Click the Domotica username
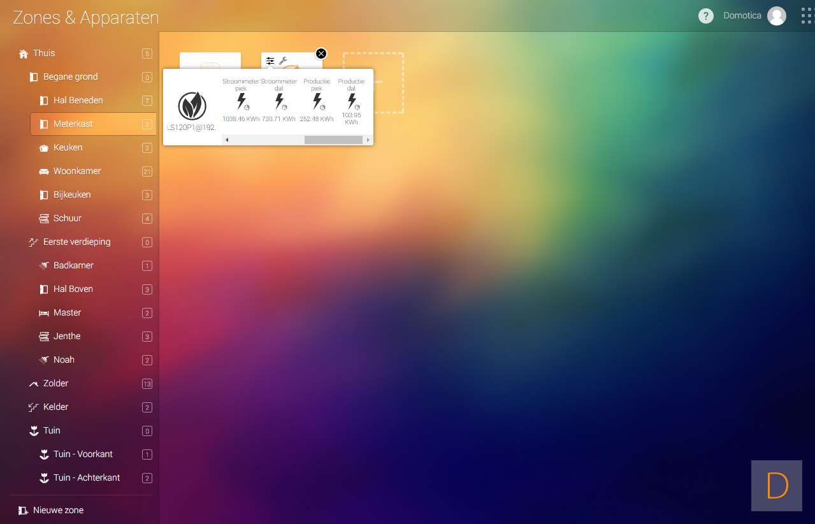 742,16
